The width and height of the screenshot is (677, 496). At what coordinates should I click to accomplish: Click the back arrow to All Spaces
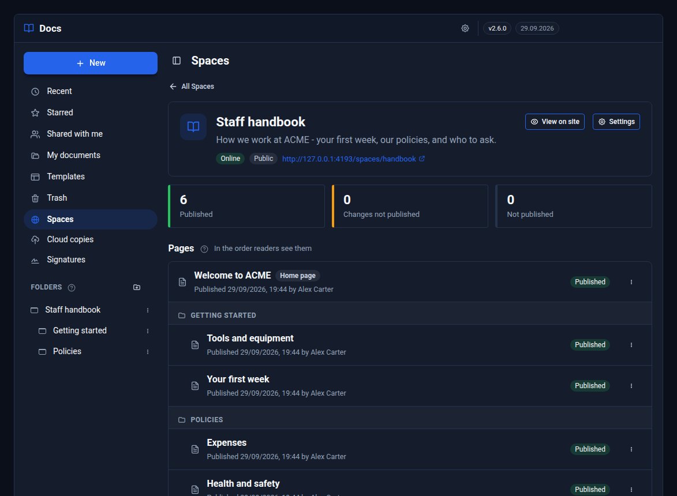(173, 87)
